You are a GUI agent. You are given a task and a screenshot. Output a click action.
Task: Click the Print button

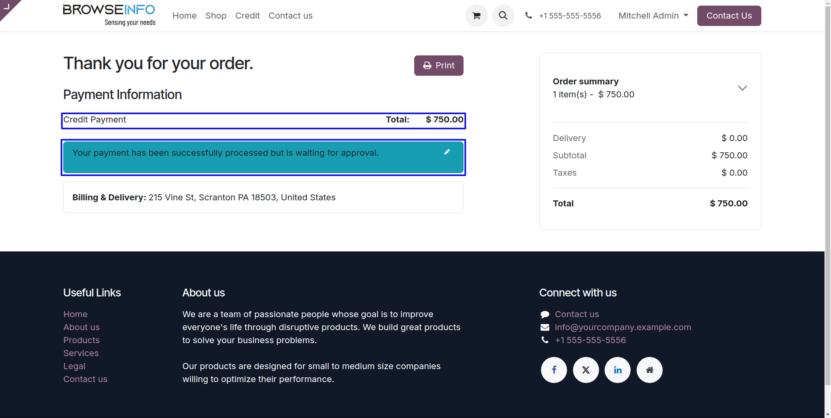(x=438, y=65)
